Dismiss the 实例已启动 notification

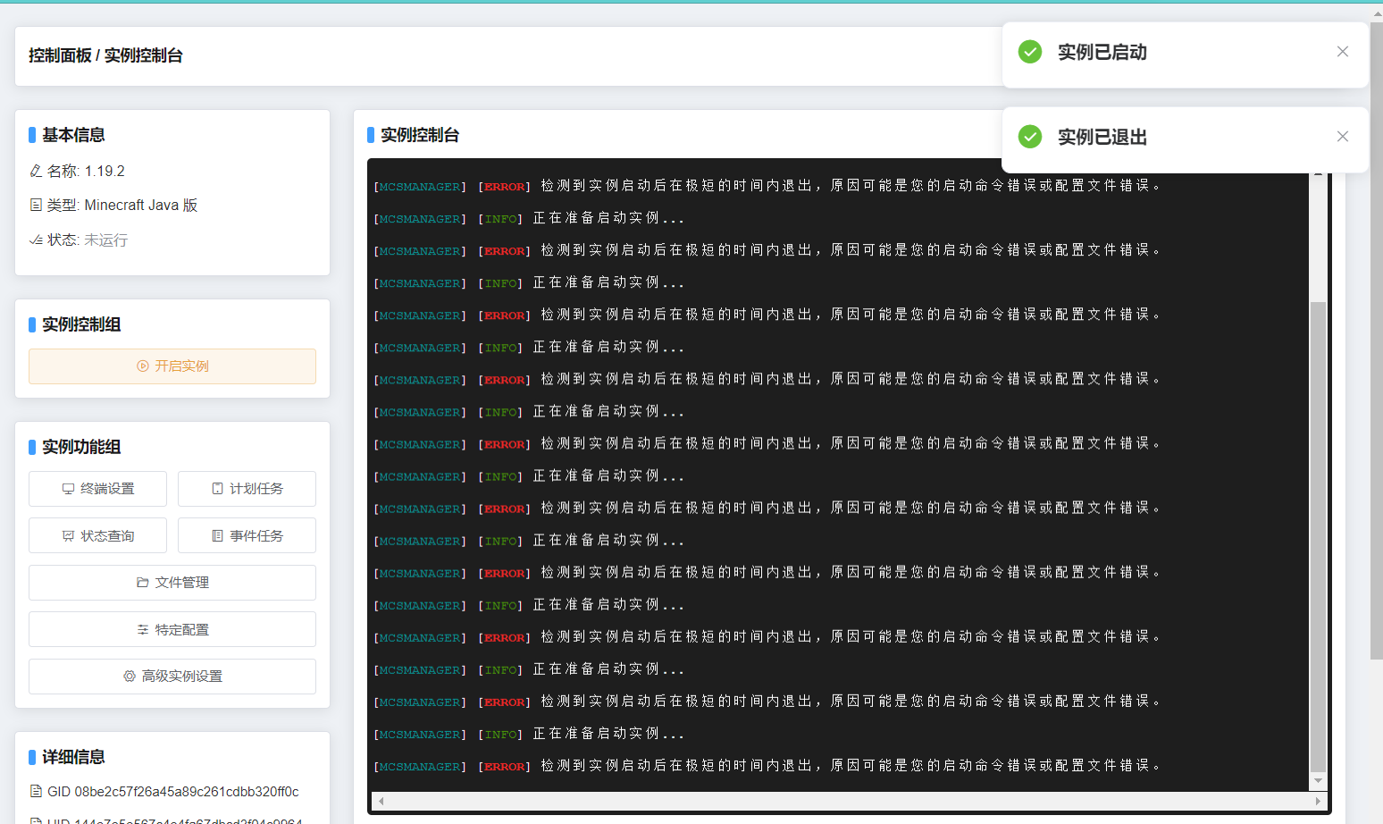1343,51
